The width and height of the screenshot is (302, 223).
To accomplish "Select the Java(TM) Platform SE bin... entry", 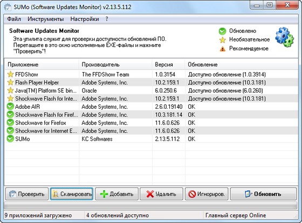I will (x=46, y=90).
